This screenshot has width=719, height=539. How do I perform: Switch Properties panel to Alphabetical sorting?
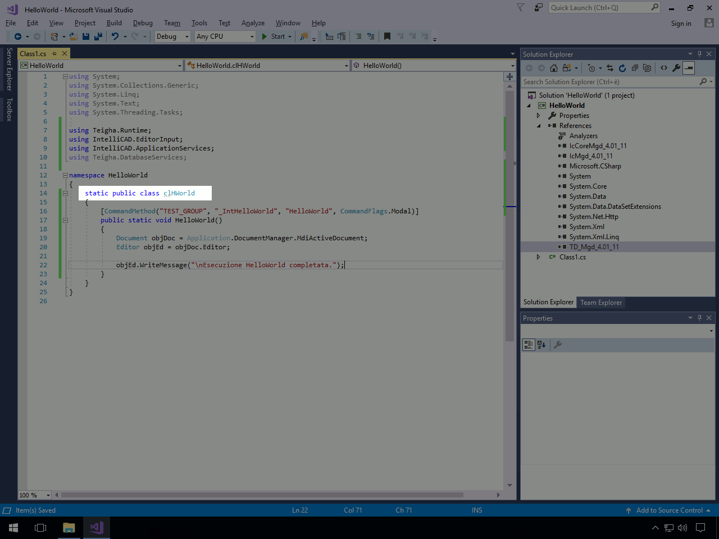click(541, 345)
